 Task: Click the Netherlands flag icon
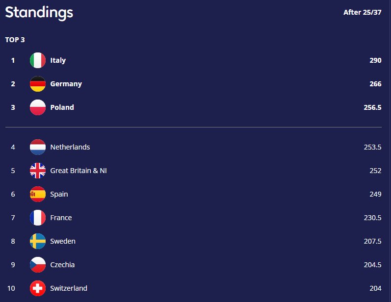coord(38,147)
